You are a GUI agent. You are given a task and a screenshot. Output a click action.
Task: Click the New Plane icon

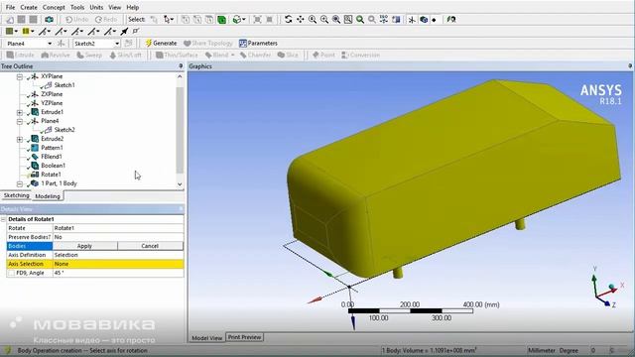click(62, 44)
